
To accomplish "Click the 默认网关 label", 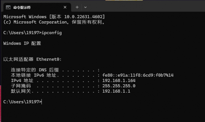I will click(21, 91).
